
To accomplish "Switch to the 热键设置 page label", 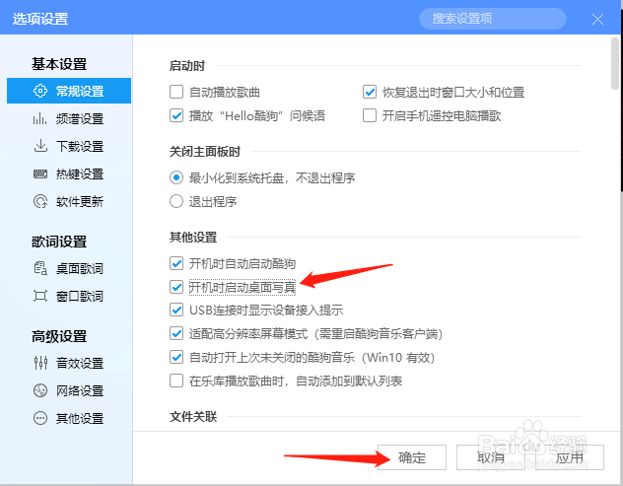I will [80, 174].
